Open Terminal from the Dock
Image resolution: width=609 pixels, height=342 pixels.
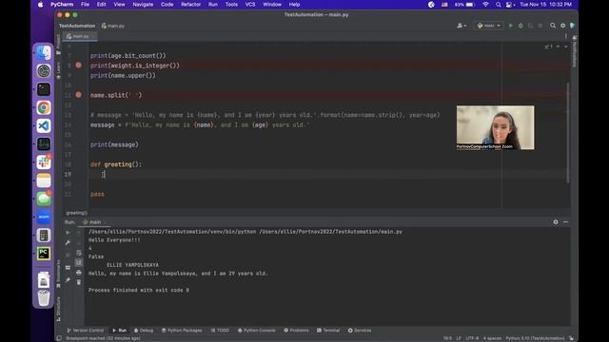click(44, 89)
